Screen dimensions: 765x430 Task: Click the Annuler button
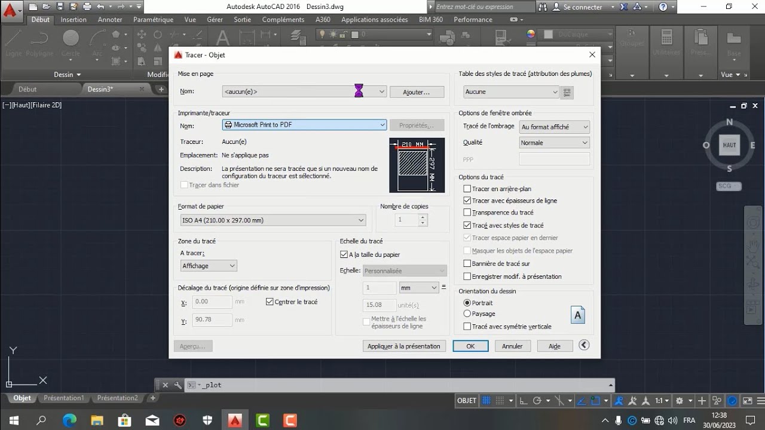[512, 346]
